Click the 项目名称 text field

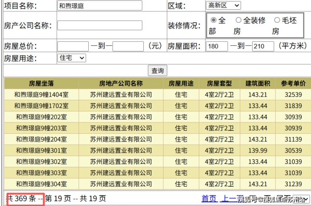click(x=99, y=5)
